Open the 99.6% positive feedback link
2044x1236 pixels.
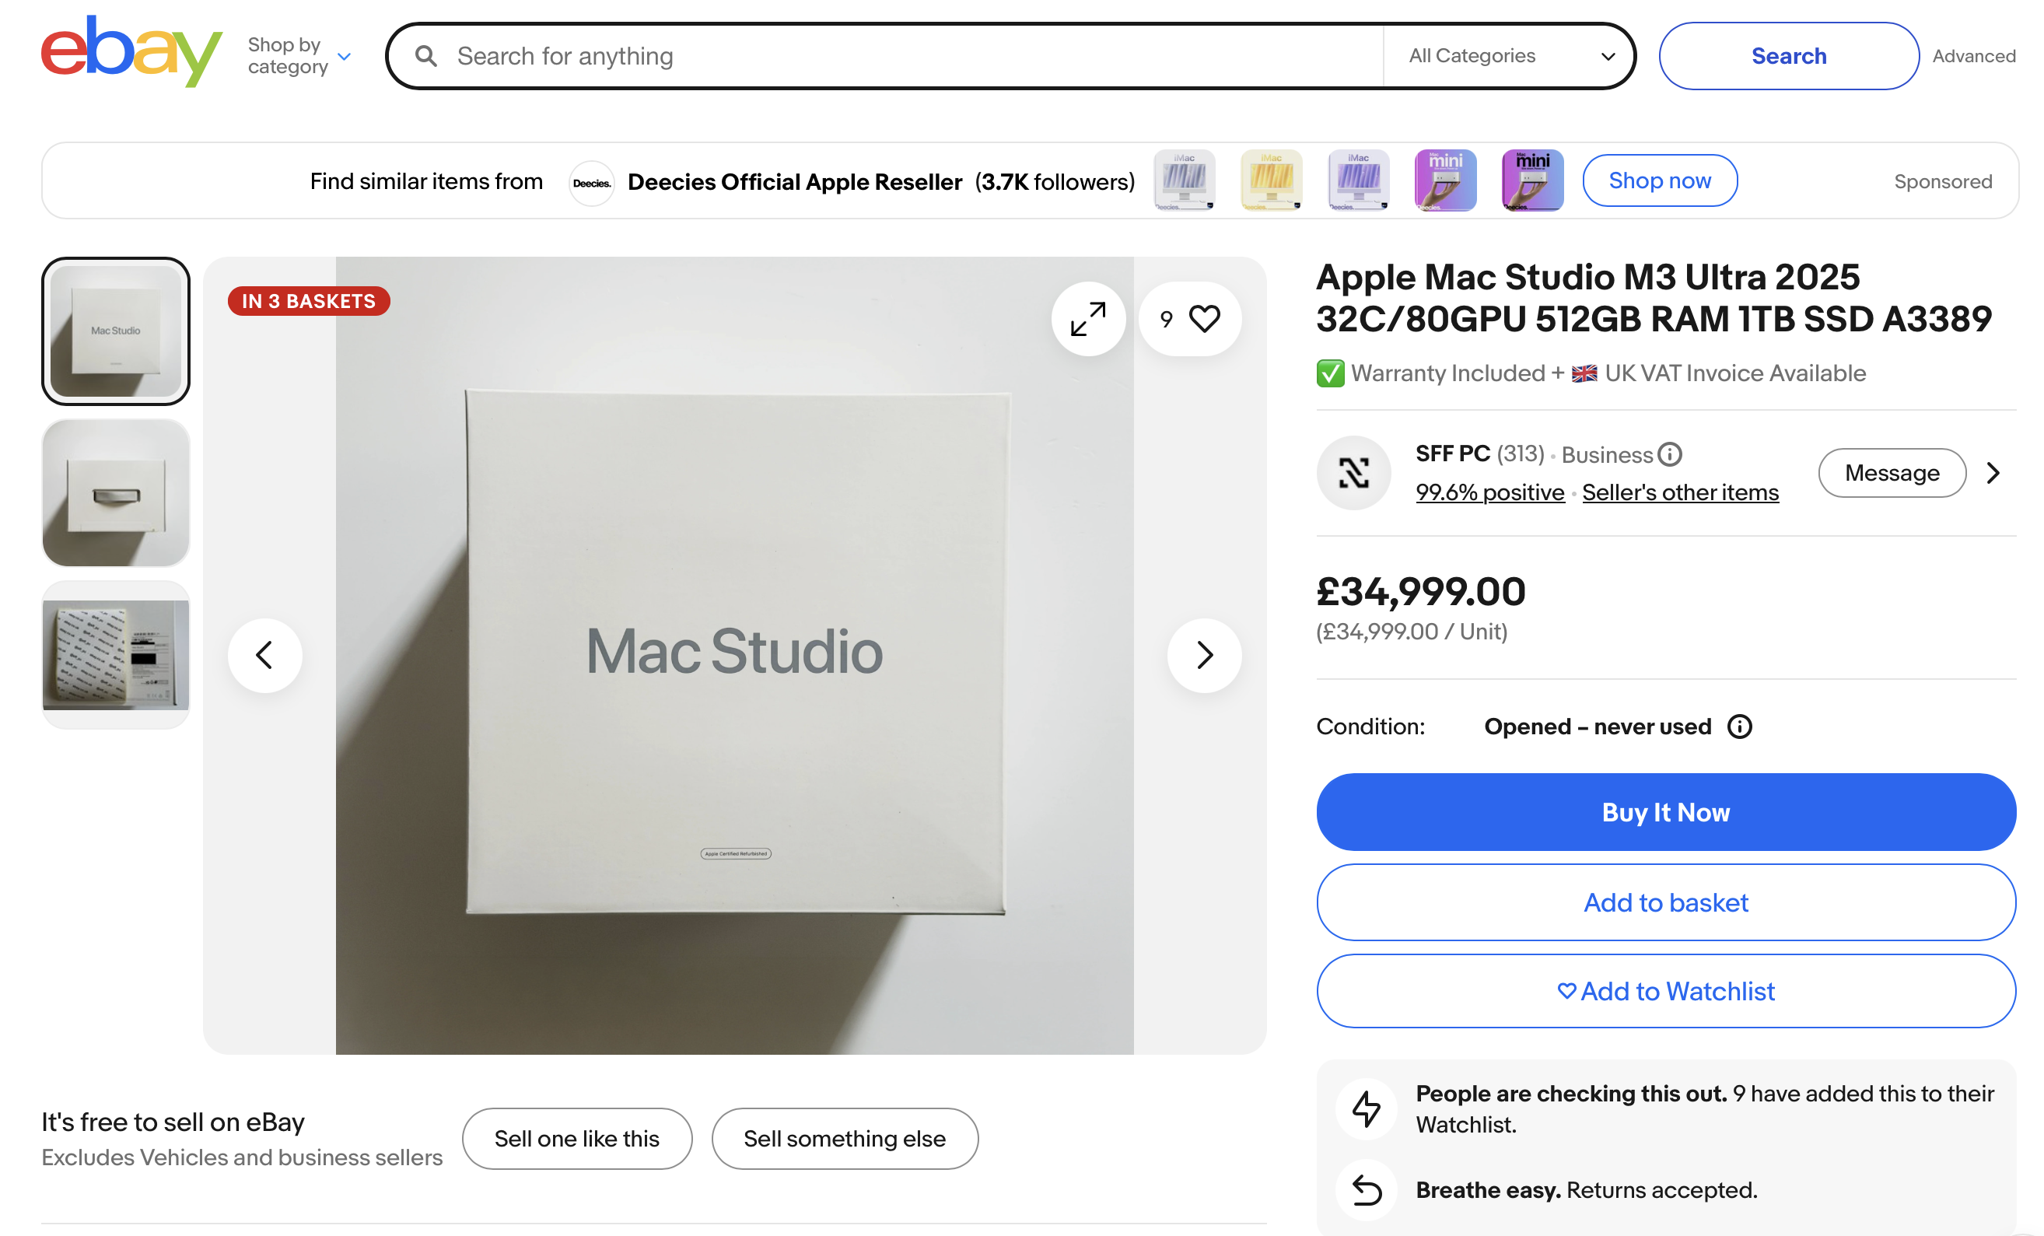1490,492
